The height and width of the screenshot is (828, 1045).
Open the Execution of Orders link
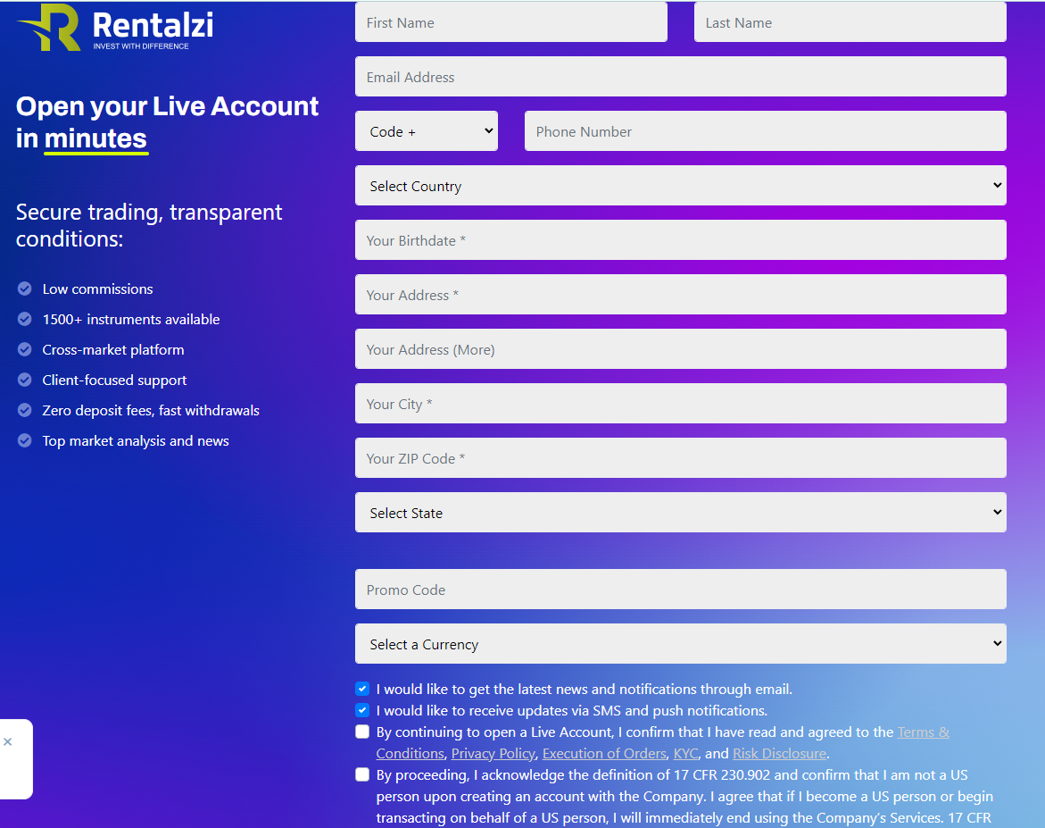604,753
